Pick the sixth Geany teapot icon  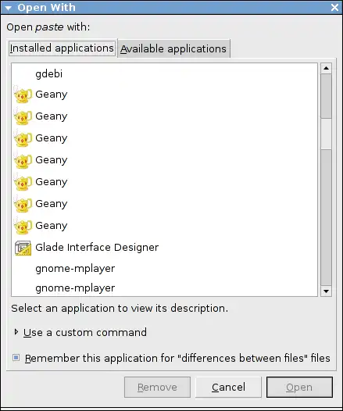point(23,204)
